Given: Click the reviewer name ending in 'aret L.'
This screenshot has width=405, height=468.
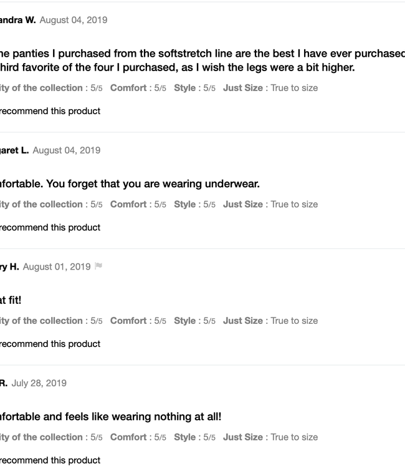Looking at the screenshot, I should [x=14, y=150].
